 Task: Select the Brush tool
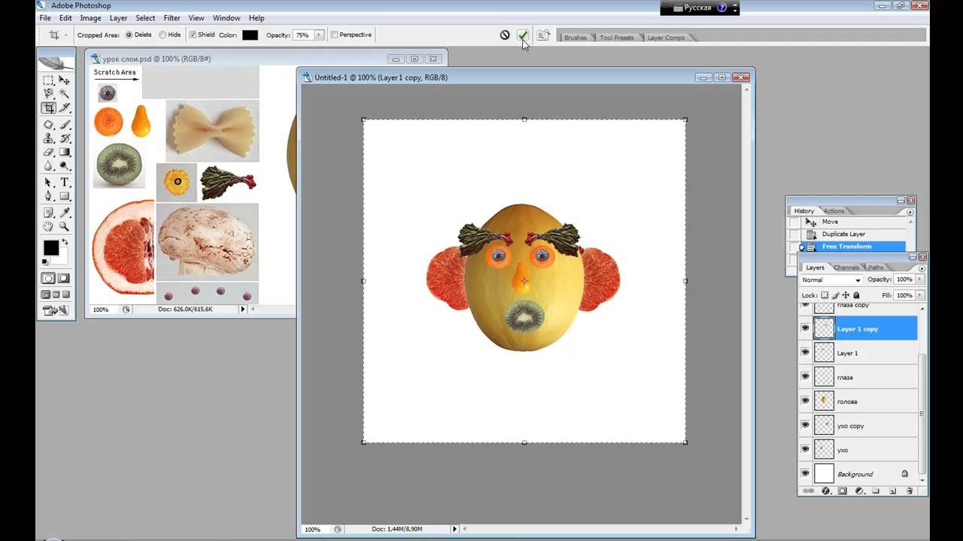click(x=64, y=124)
